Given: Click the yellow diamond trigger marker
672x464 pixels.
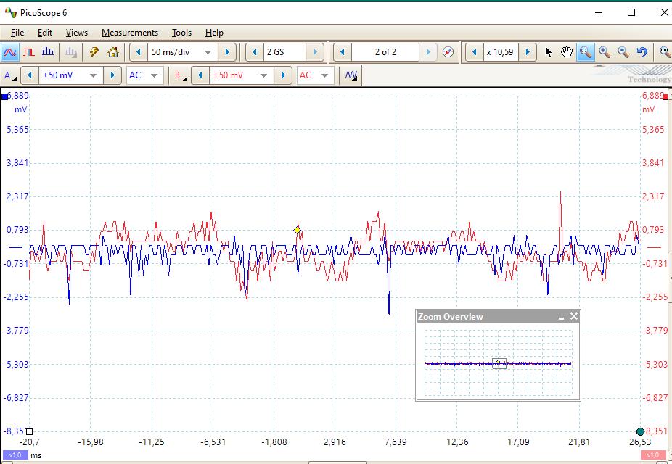Looking at the screenshot, I should [x=297, y=231].
